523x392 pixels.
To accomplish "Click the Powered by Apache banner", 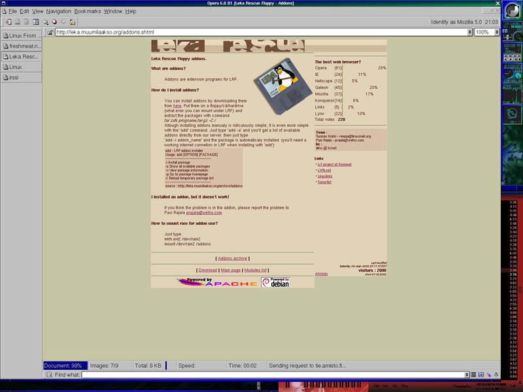I will coord(217,282).
